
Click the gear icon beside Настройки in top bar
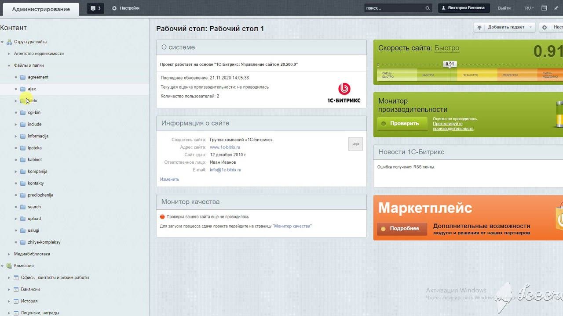(x=114, y=8)
